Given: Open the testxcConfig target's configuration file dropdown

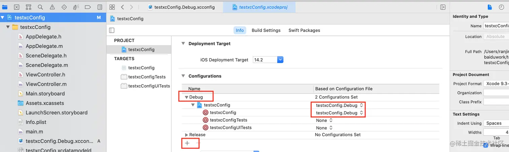Looking at the screenshot, I should [339, 113].
